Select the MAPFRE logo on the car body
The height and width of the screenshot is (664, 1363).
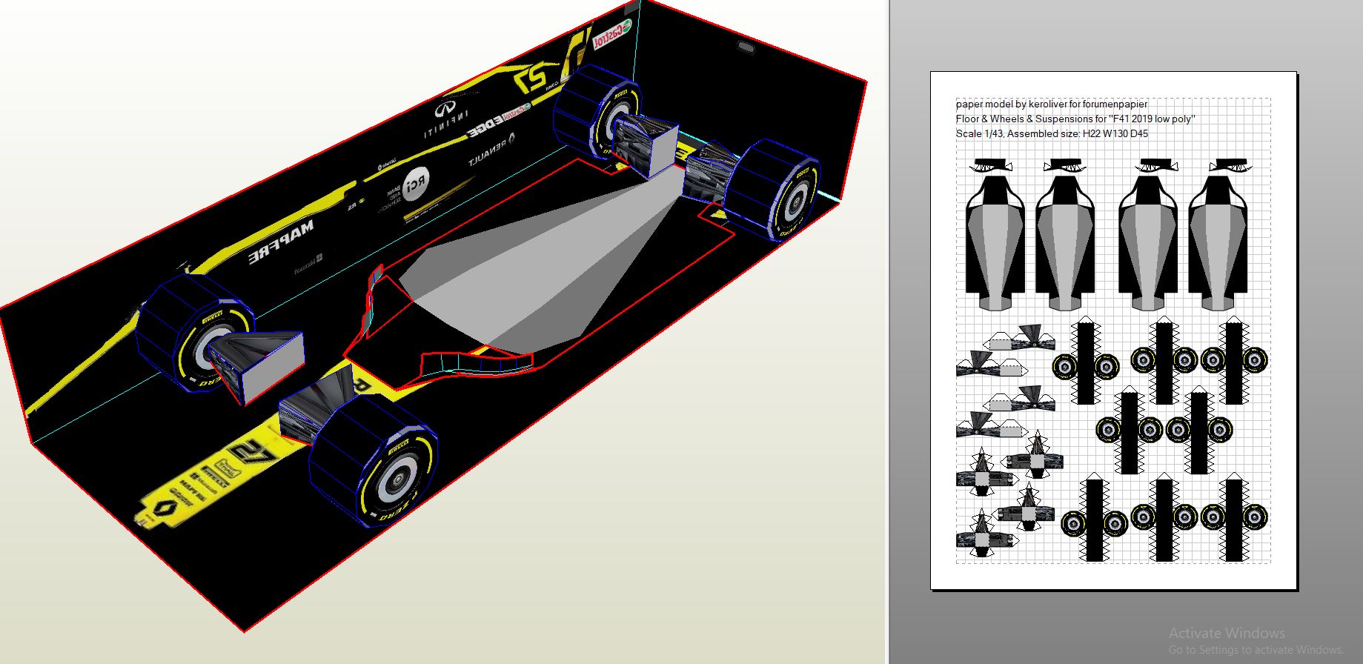click(x=281, y=240)
